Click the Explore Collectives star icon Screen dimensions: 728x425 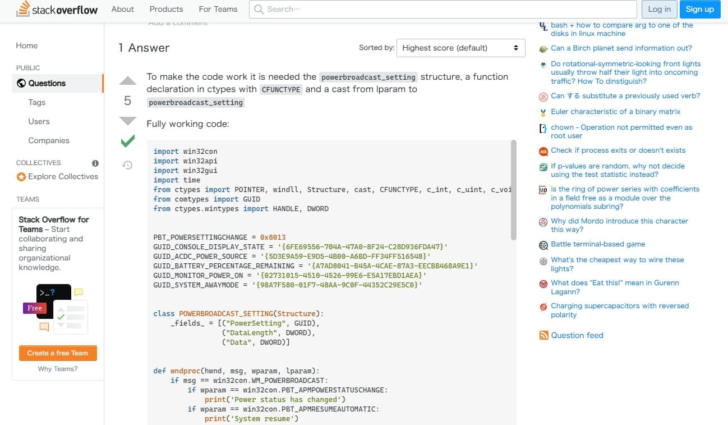[x=21, y=177]
